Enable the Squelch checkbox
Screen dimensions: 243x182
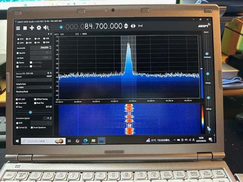click(x=18, y=53)
